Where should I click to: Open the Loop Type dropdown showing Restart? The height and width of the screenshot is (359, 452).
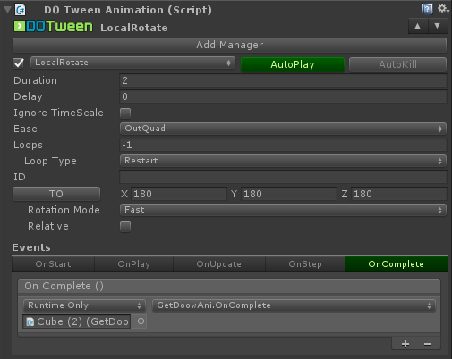tap(283, 161)
